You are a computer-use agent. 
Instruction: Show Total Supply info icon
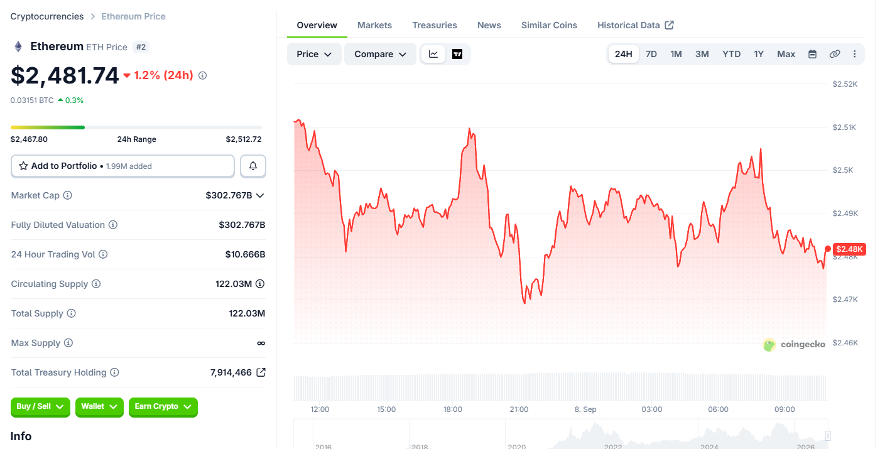coord(72,313)
